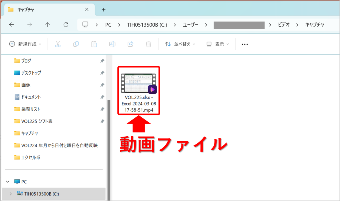Add a new tab with plus button

click(103, 10)
